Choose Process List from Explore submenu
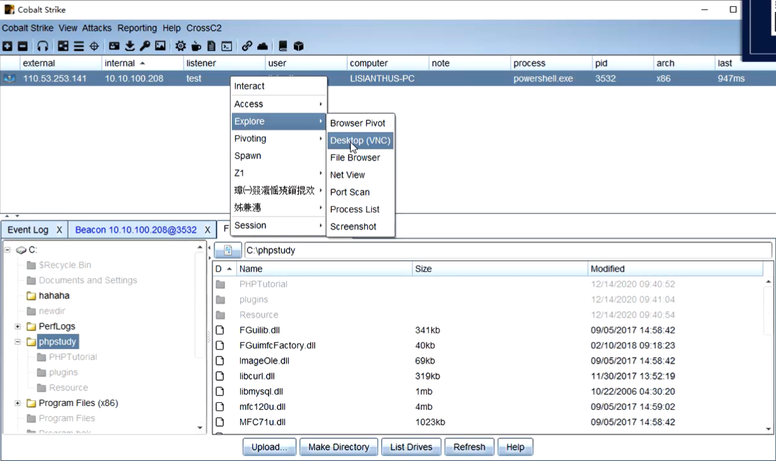Image resolution: width=776 pixels, height=461 pixels. click(x=360, y=209)
